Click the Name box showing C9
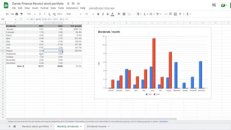Viewport: 231px width, 130px height. 9,19
